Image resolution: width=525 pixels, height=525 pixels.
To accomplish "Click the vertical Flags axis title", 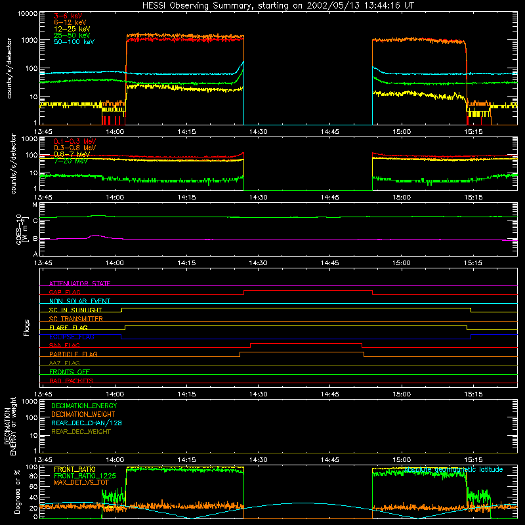I will [27, 327].
